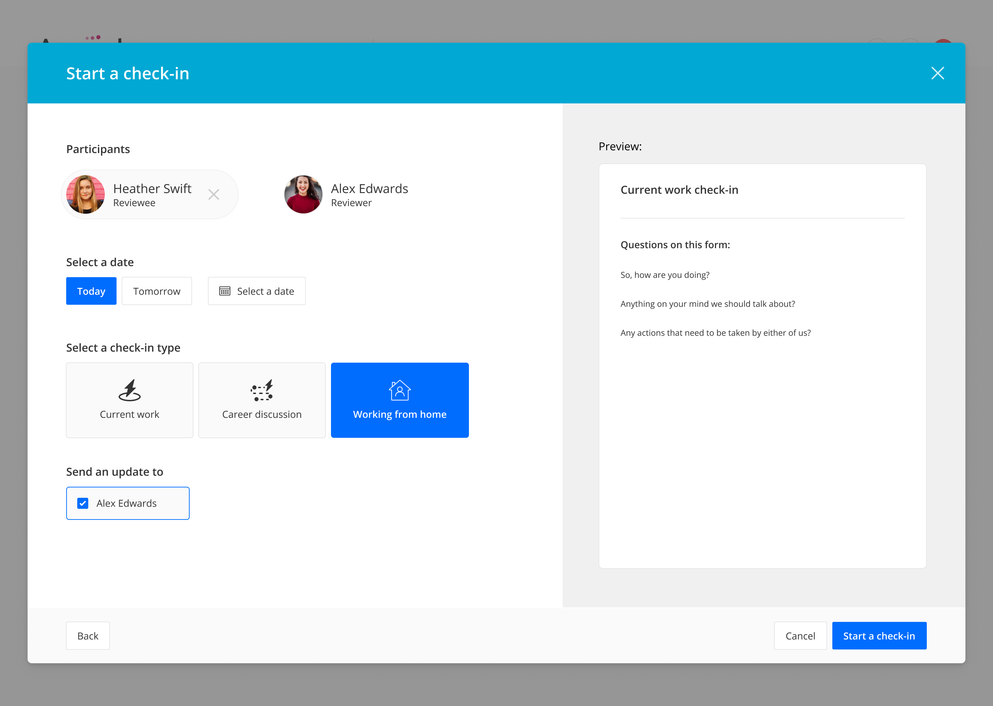
Task: Click the Reviewer label under Alex Edwards
Action: [351, 203]
